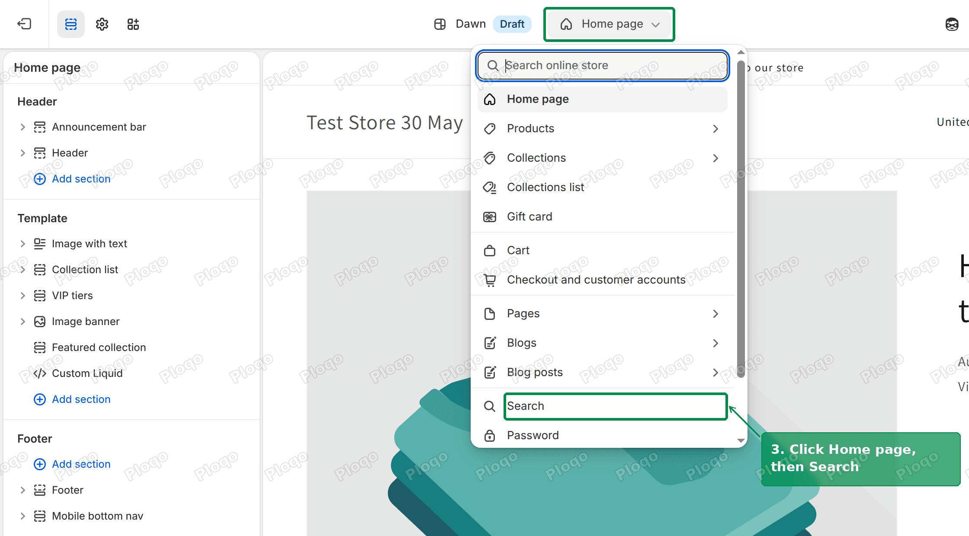Focus the Search online store field
The image size is (969, 536).
click(x=602, y=66)
